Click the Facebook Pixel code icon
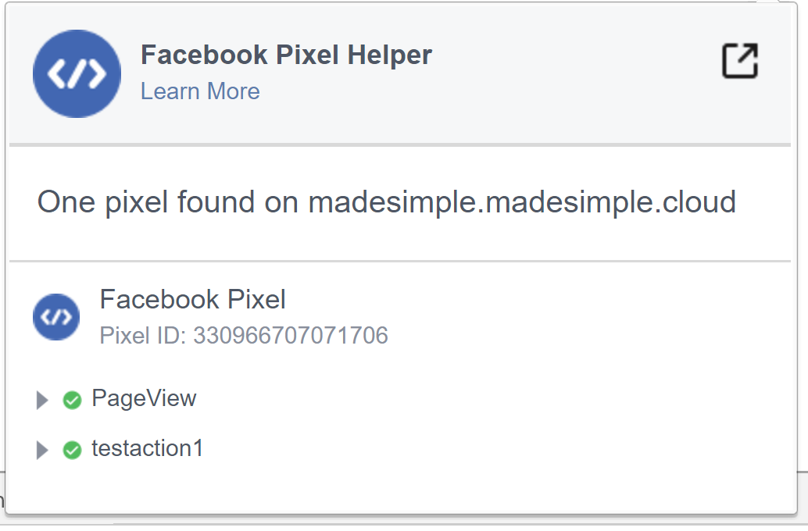This screenshot has height=531, width=808. click(x=56, y=317)
